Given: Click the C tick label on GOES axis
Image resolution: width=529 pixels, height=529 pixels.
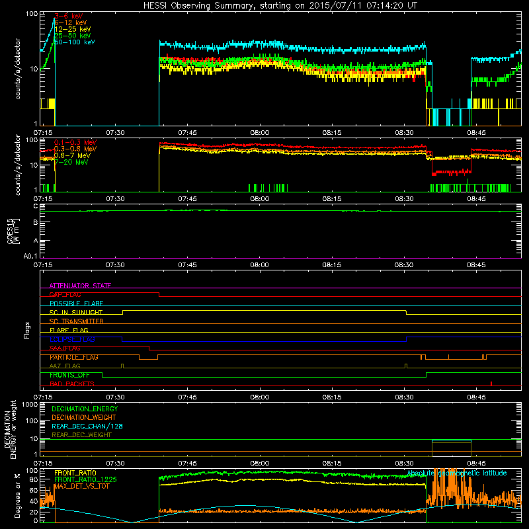Looking at the screenshot, I should [x=36, y=206].
